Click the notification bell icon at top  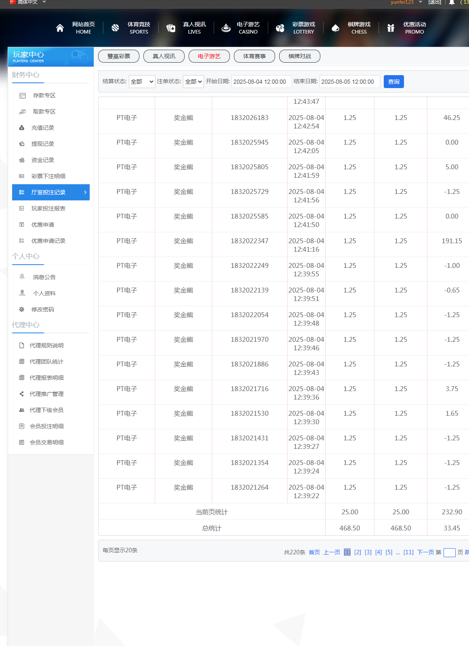tap(452, 2)
